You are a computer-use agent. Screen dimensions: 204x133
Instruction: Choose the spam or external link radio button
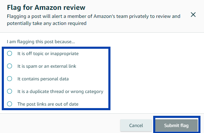point(10,66)
